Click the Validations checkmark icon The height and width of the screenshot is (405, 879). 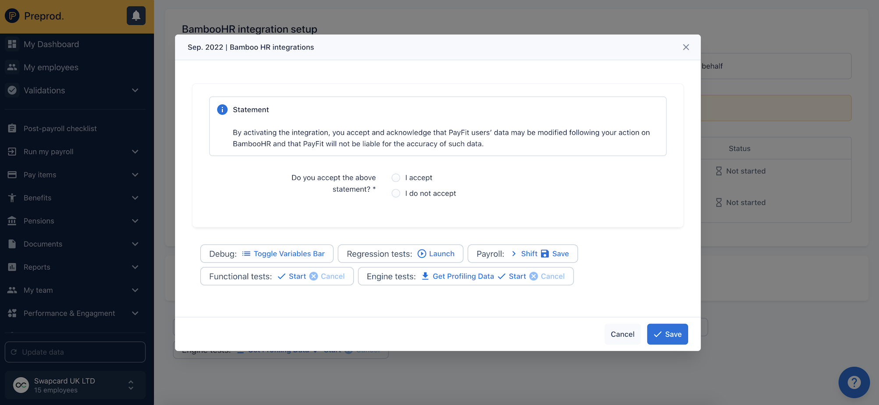point(12,91)
